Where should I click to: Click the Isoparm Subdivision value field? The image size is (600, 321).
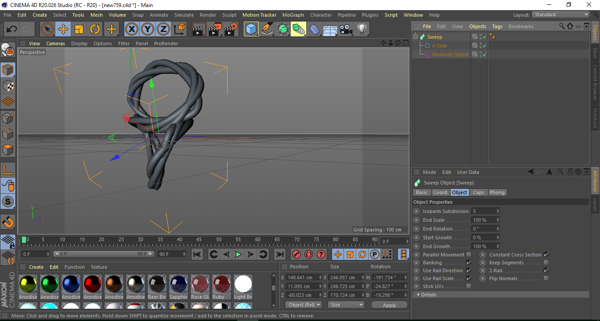[485, 211]
